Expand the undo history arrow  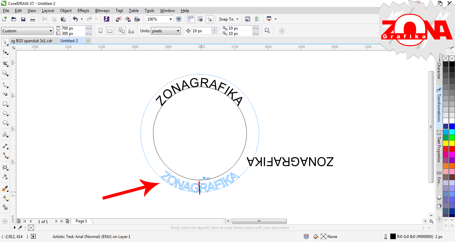tap(82, 19)
